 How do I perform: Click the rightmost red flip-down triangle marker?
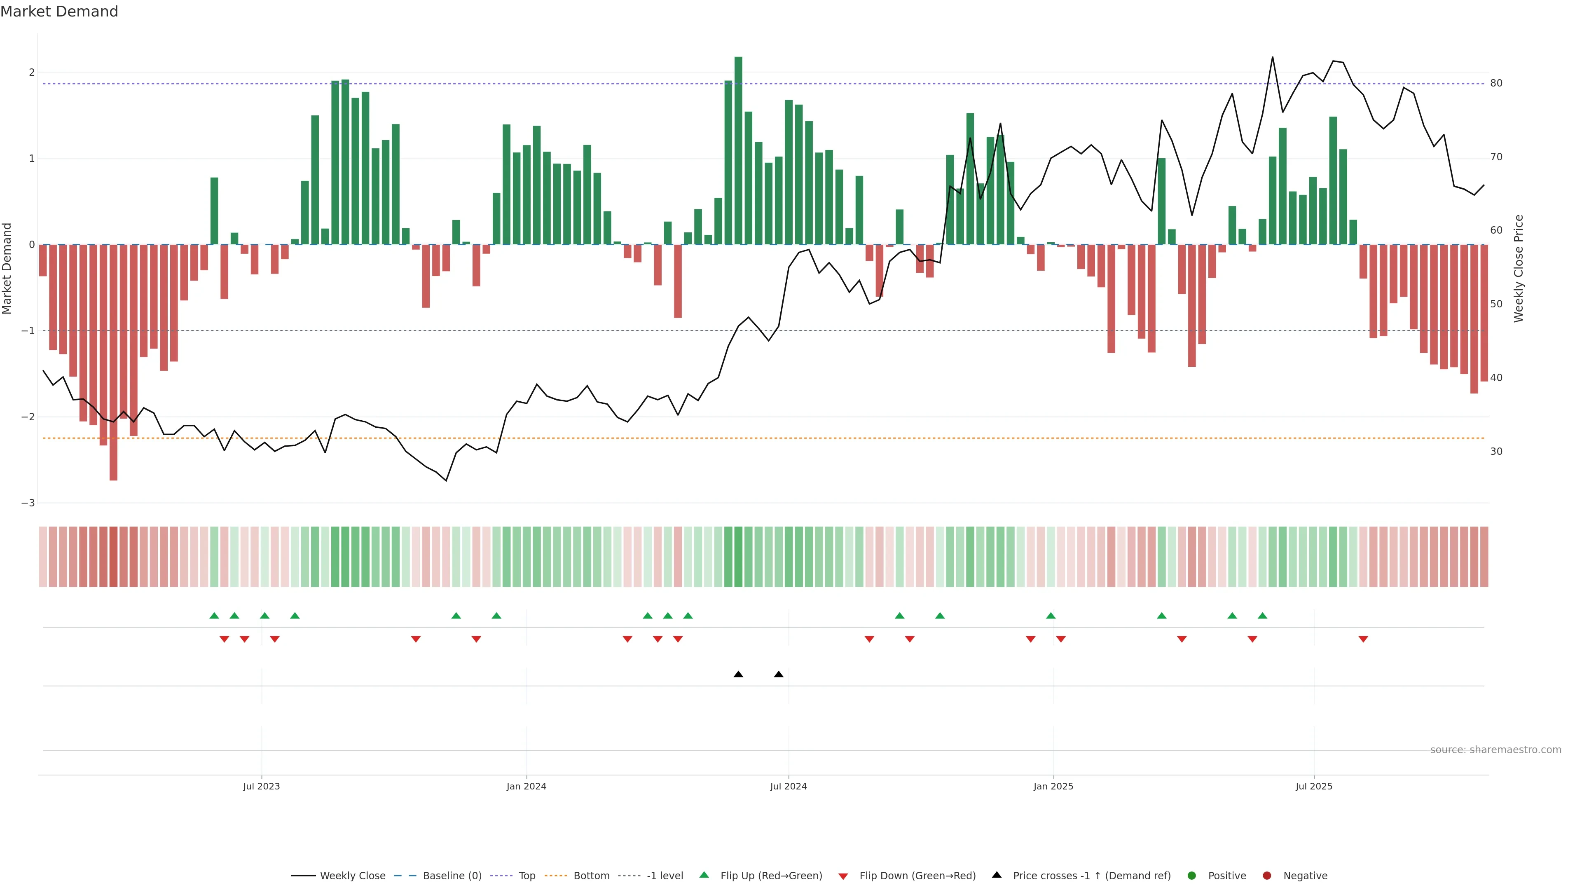pos(1363,639)
